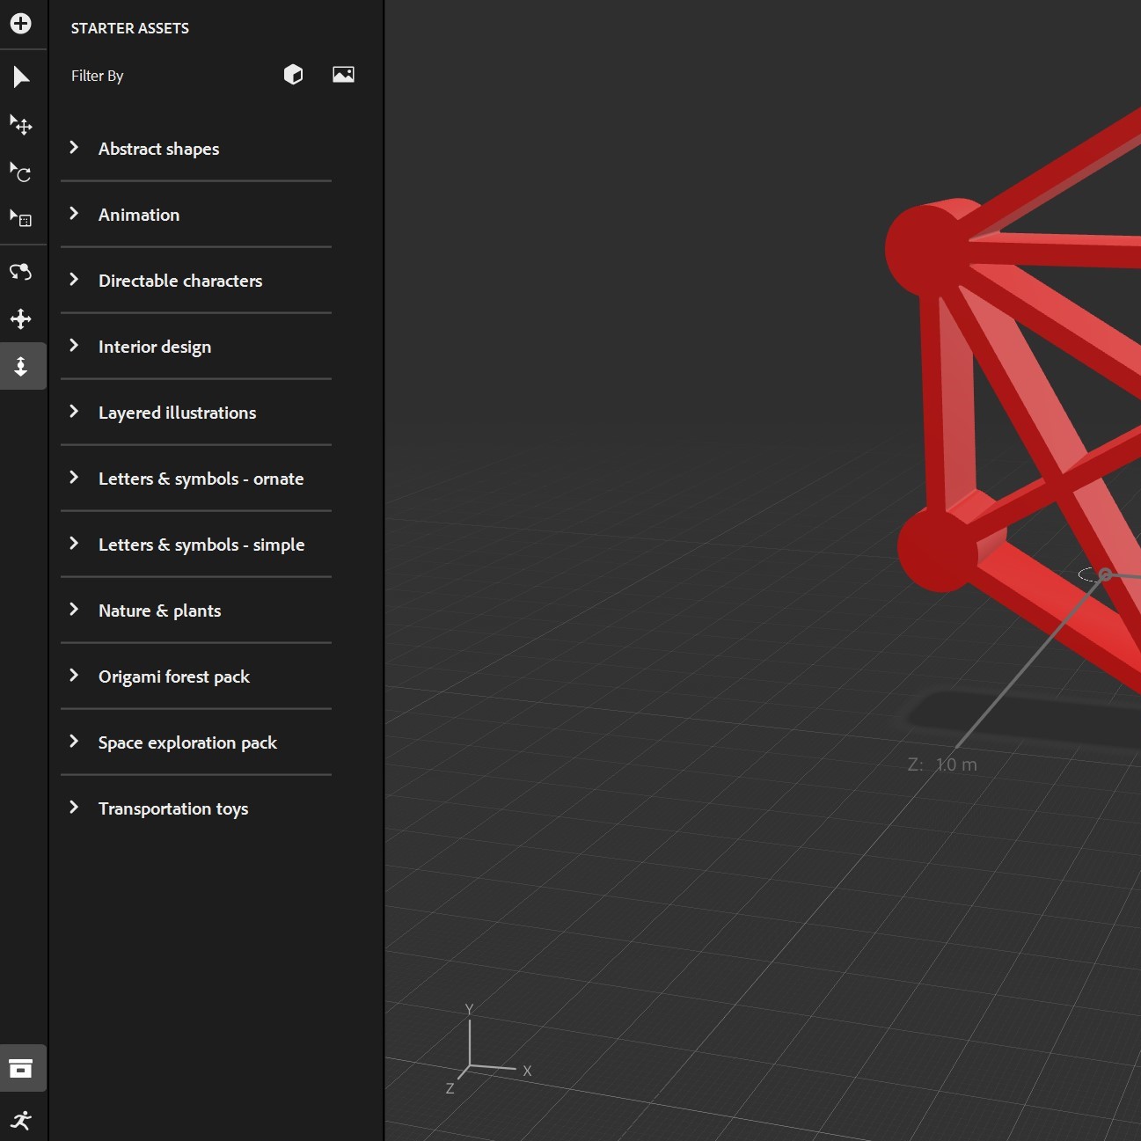
Task: Switch to the Pan camera tool
Action: coord(19,318)
